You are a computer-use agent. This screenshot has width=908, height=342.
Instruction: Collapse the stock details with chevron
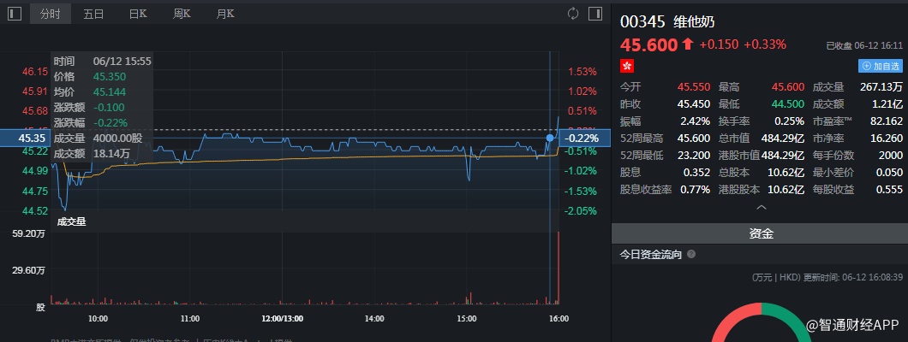(760, 207)
